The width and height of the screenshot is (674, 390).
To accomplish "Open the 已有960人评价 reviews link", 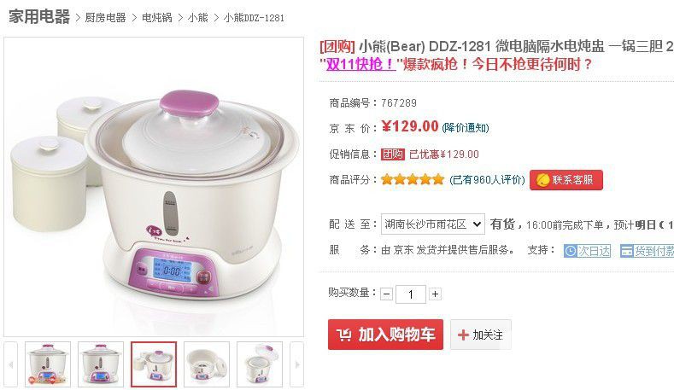I will point(487,179).
